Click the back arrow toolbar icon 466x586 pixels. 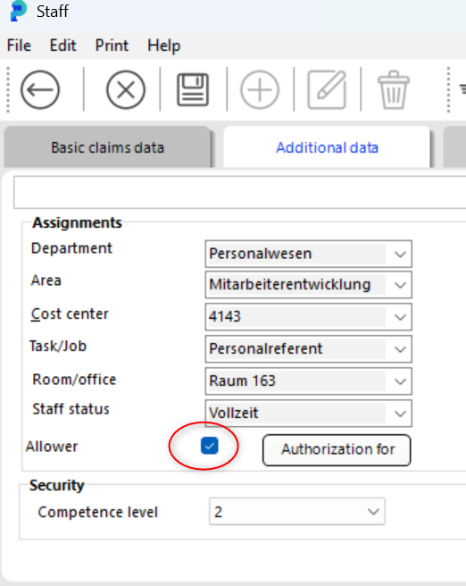point(40,89)
